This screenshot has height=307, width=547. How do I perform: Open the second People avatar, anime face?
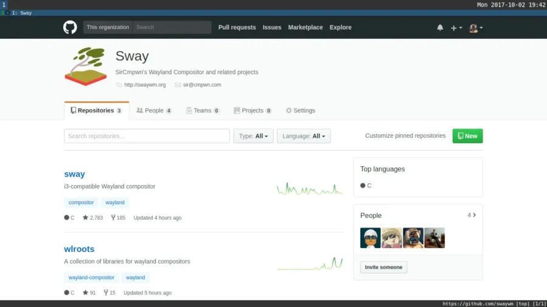(x=392, y=238)
